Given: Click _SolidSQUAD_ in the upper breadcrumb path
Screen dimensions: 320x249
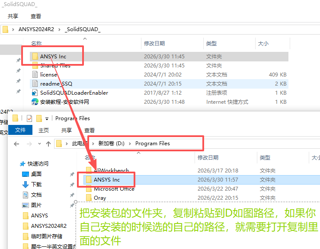Looking at the screenshot, I should [x=83, y=29].
